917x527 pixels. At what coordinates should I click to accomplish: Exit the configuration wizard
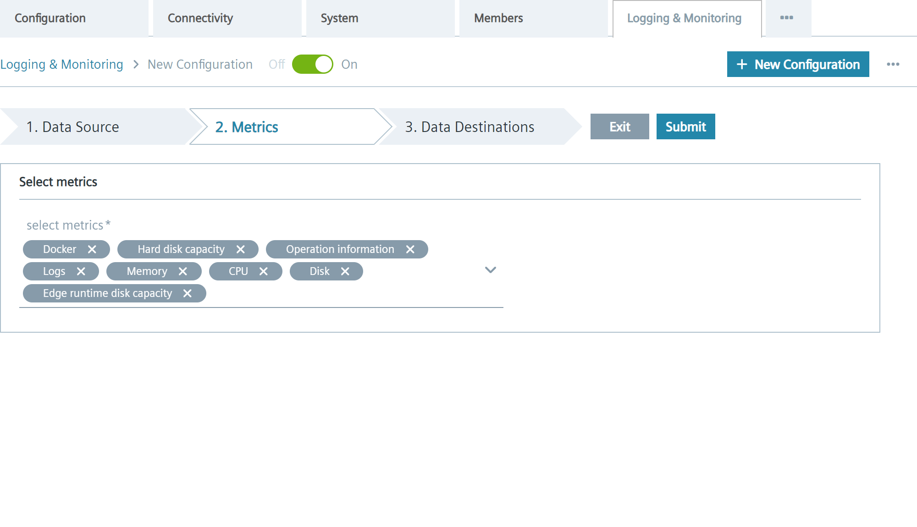(619, 126)
